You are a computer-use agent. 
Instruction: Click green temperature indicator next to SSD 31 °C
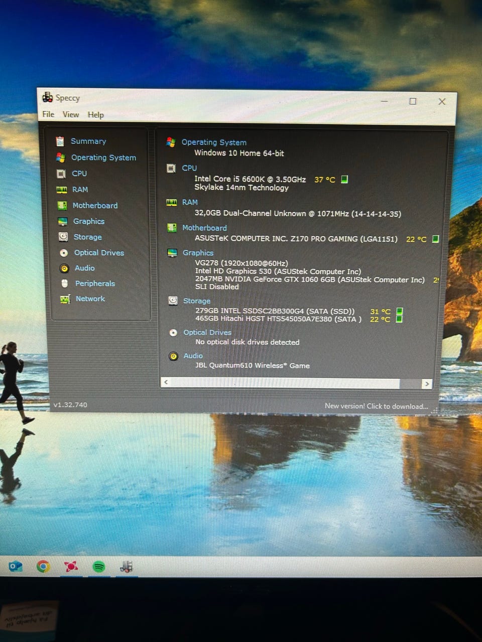point(399,311)
